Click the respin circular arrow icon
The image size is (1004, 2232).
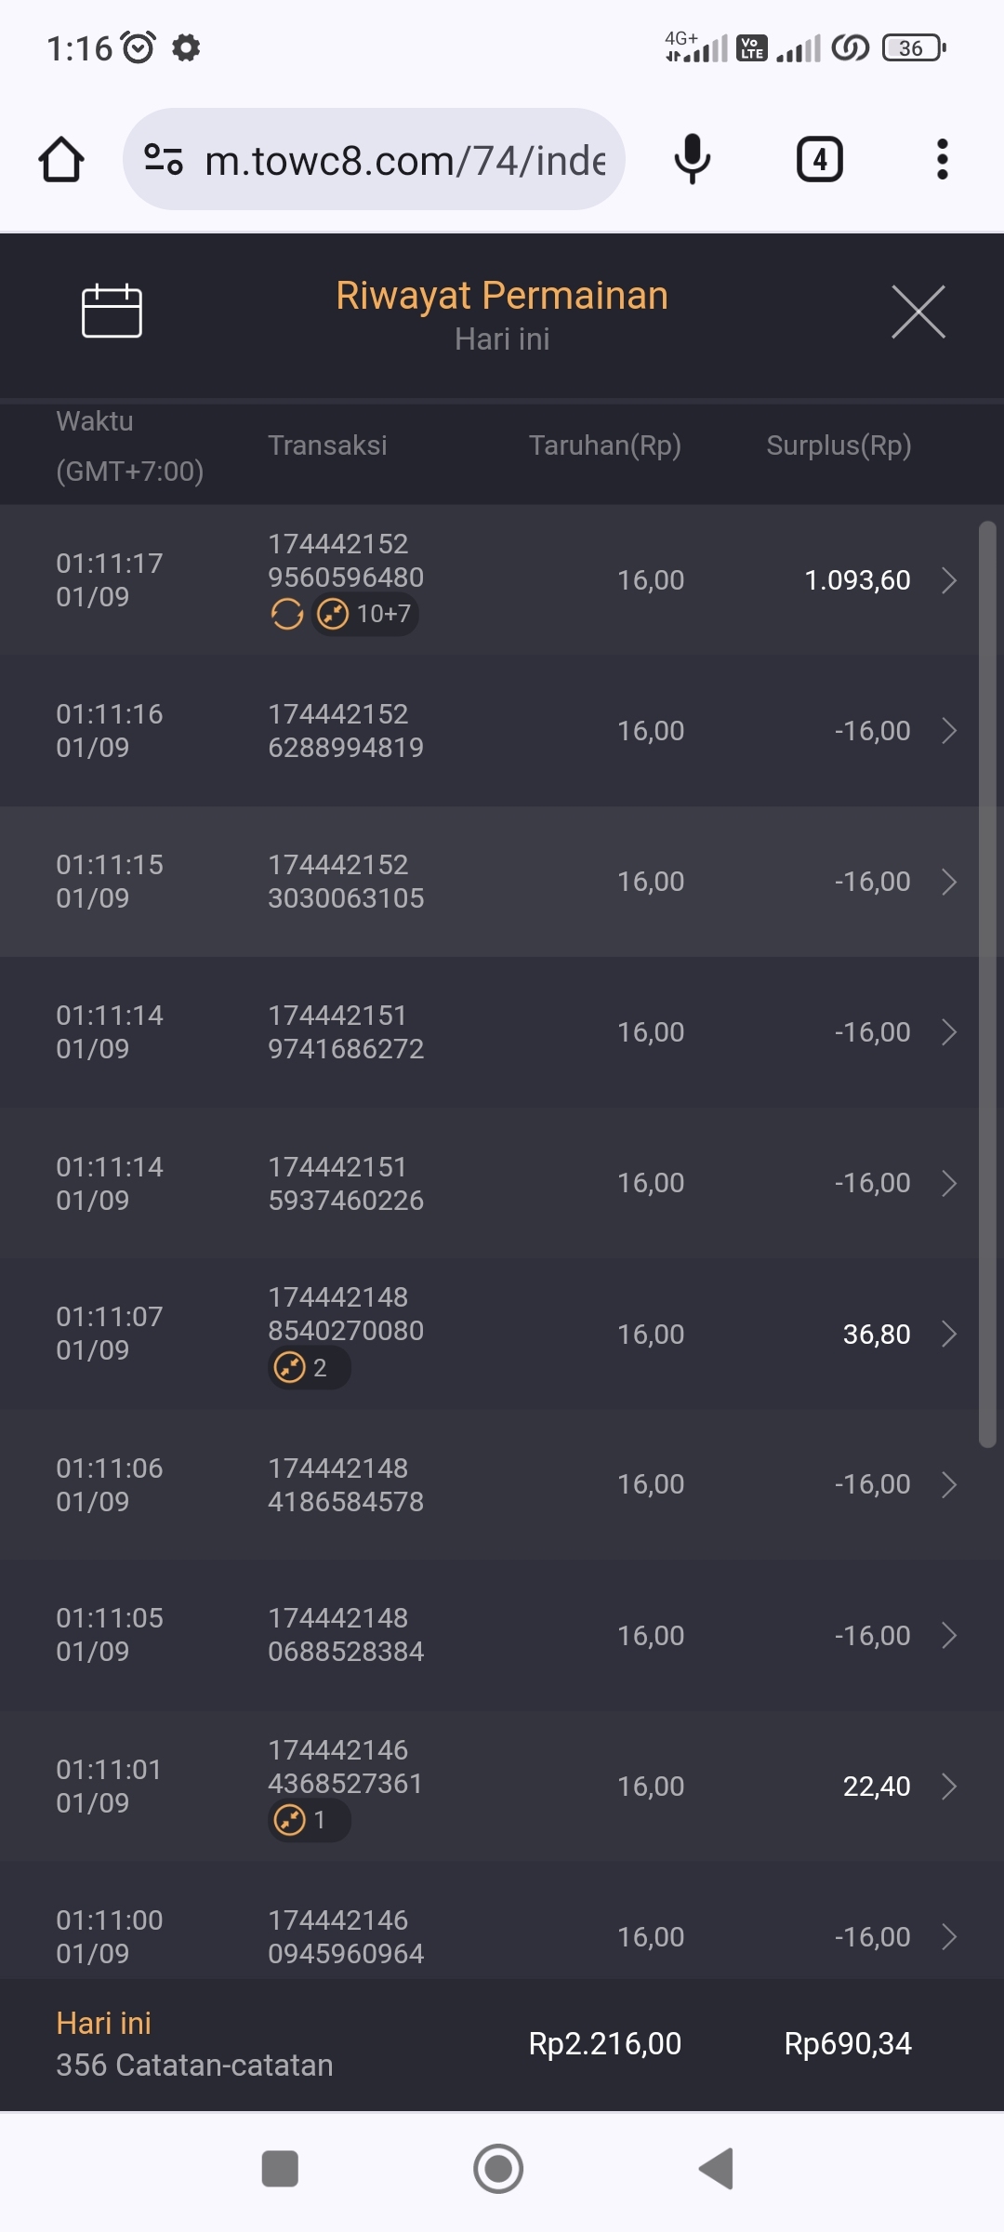click(287, 614)
